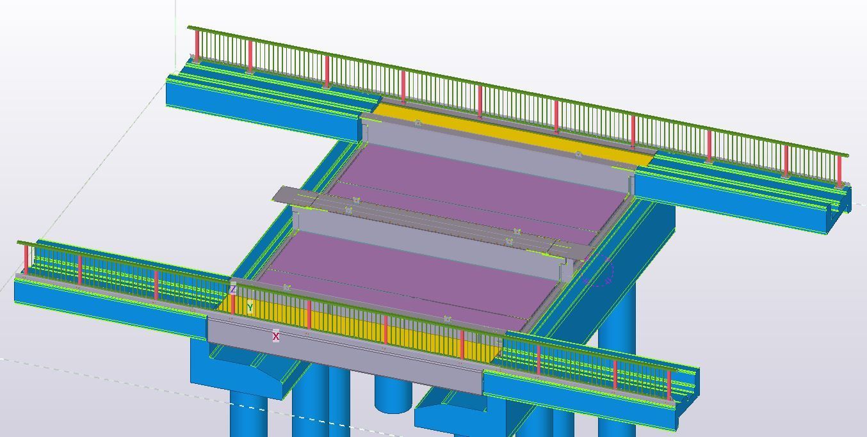Screen dimensions: 867x437
Task: Click the green Y axis label
Action: pos(250,308)
